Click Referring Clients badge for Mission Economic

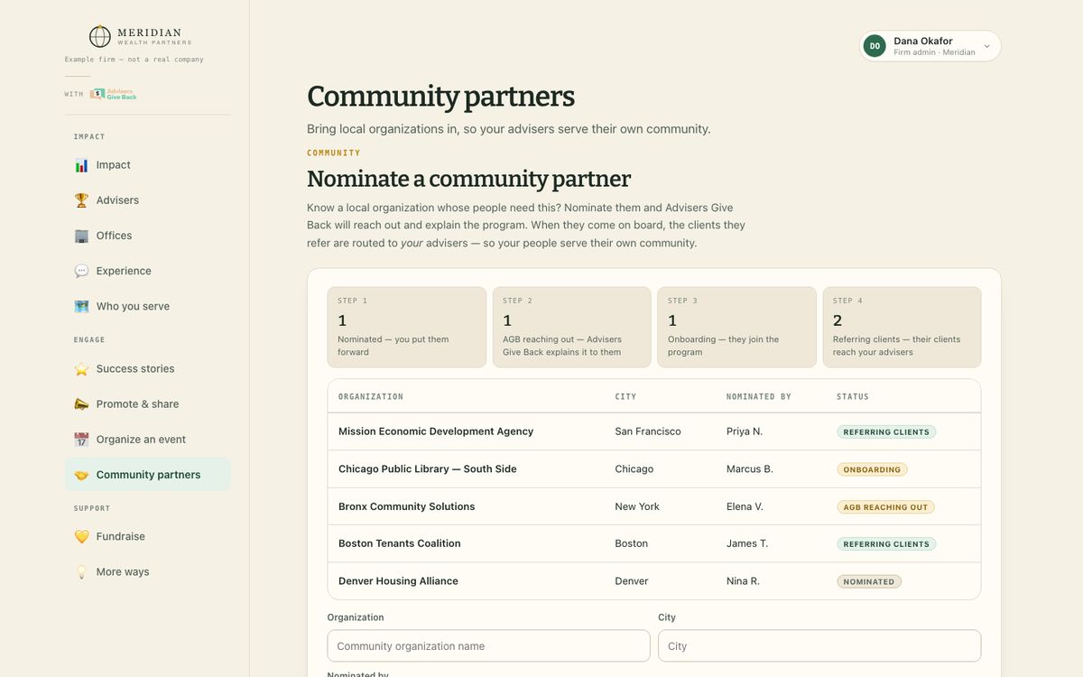pyautogui.click(x=886, y=432)
